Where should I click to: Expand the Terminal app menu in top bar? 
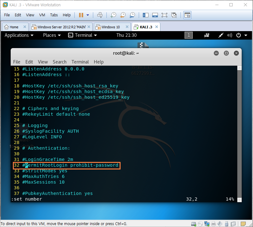[83, 35]
